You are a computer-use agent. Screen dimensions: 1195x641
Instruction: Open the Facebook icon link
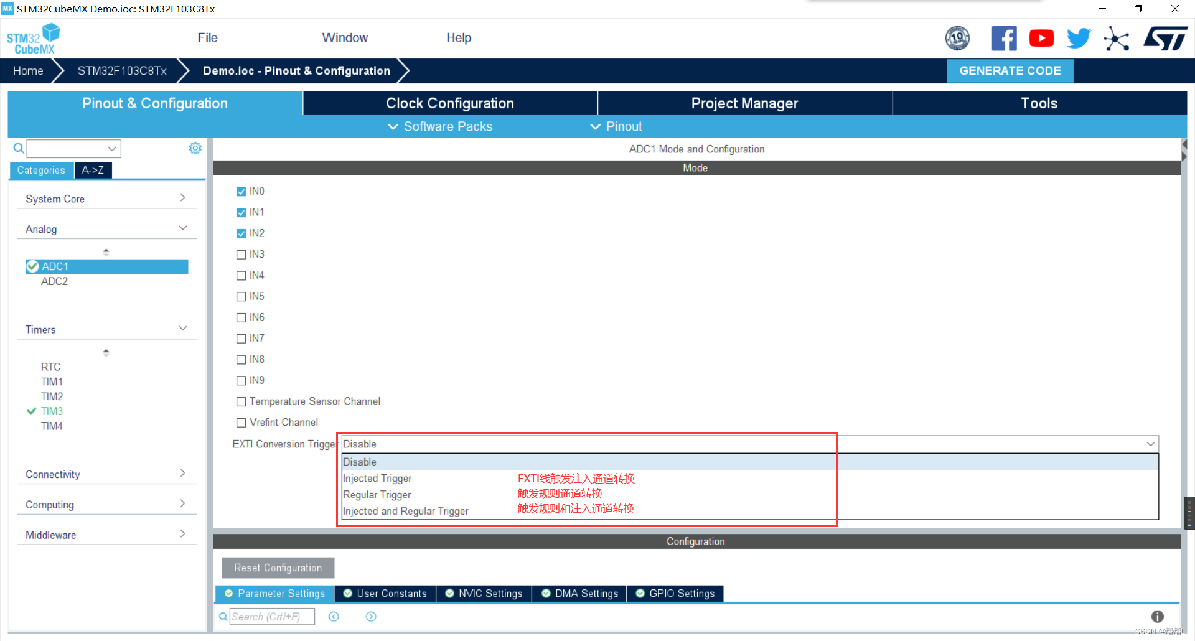point(1004,39)
